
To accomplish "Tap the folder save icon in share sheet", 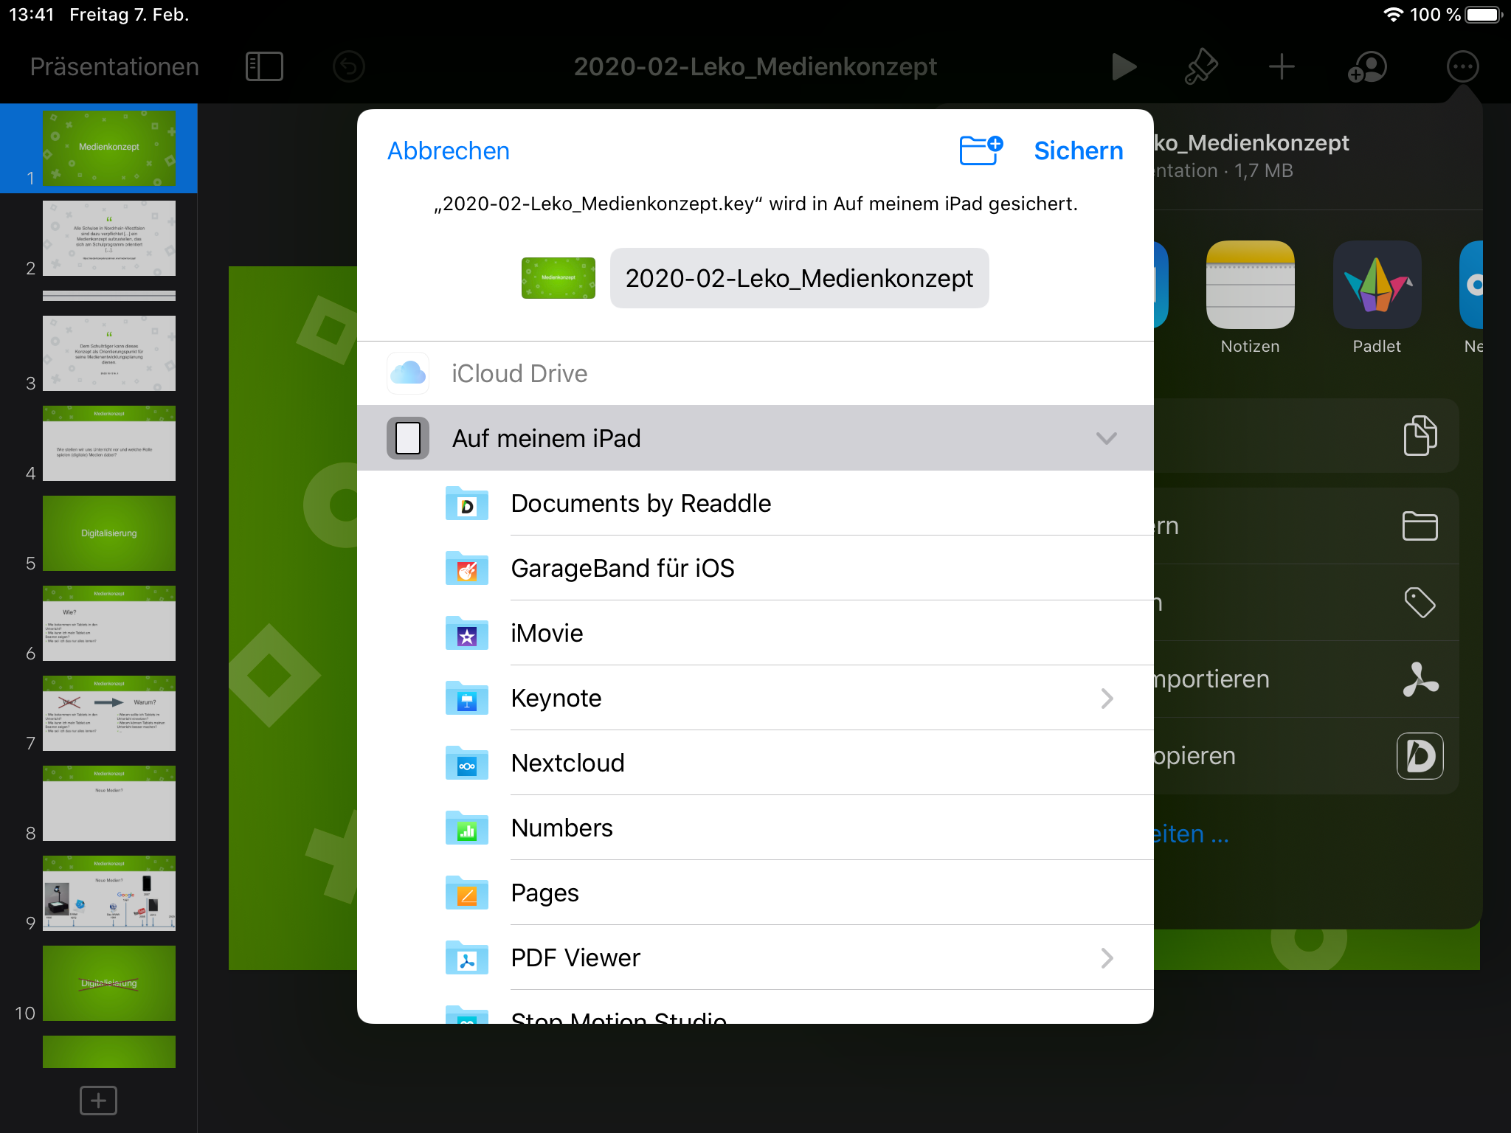I will point(1420,526).
